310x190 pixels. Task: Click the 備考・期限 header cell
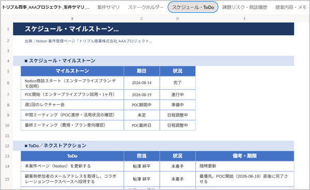click(x=244, y=156)
